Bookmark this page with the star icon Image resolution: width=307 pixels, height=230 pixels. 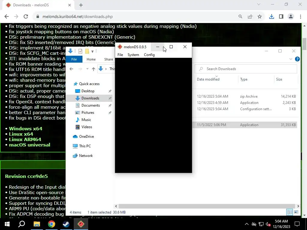pos(260,17)
